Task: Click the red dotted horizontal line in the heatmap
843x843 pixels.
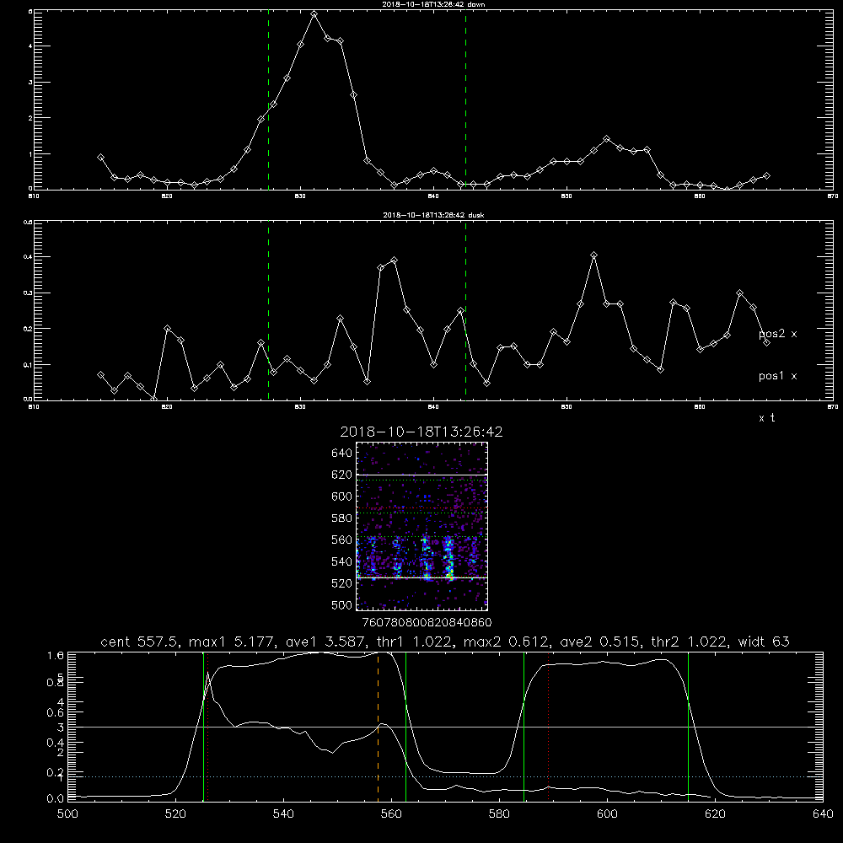Action: (x=422, y=508)
